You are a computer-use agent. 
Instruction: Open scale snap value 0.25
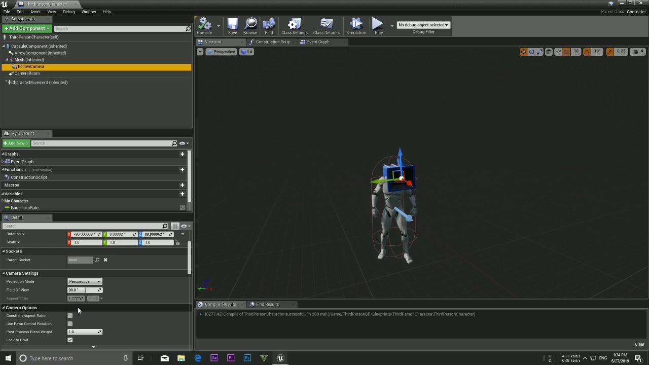[621, 52]
